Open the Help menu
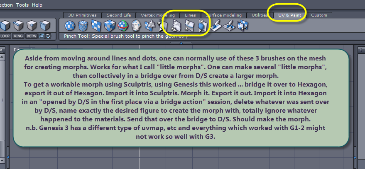365x169 pixels. 37,5
